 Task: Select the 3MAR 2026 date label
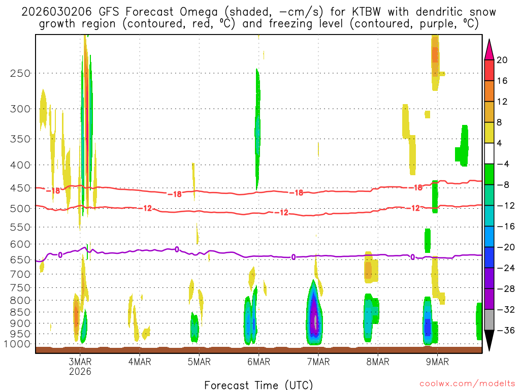pyautogui.click(x=80, y=366)
